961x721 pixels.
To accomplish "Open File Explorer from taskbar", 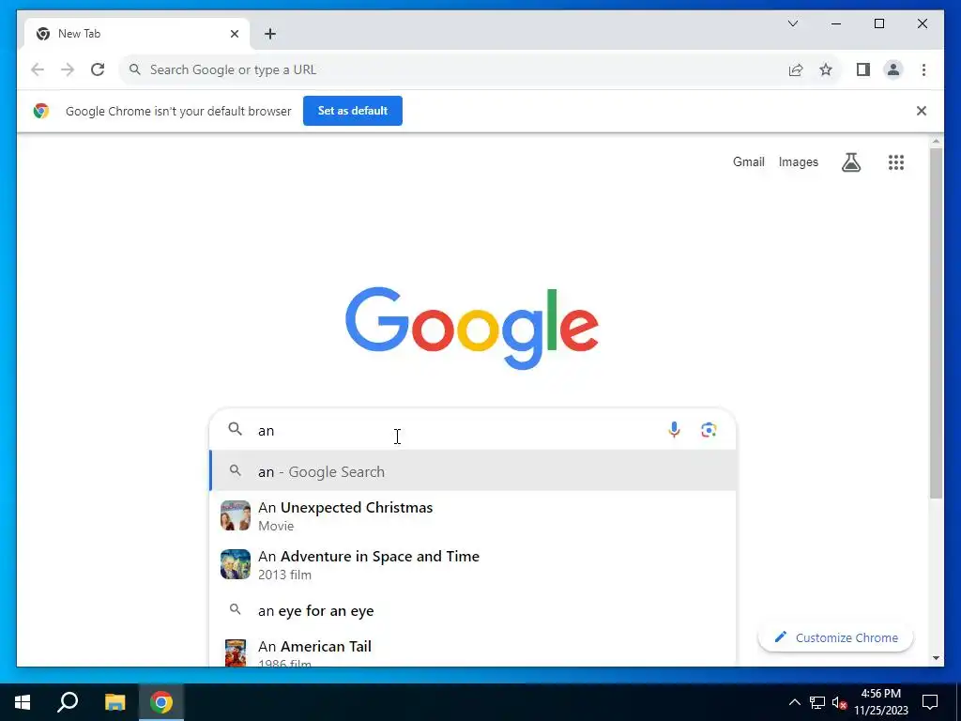I will 114,702.
